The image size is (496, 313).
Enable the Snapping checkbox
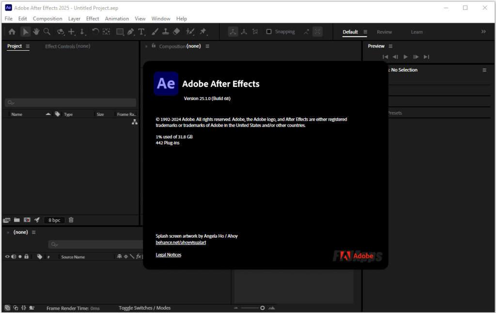click(269, 32)
